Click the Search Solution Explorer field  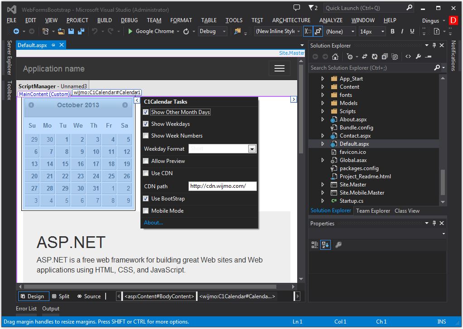[371, 68]
